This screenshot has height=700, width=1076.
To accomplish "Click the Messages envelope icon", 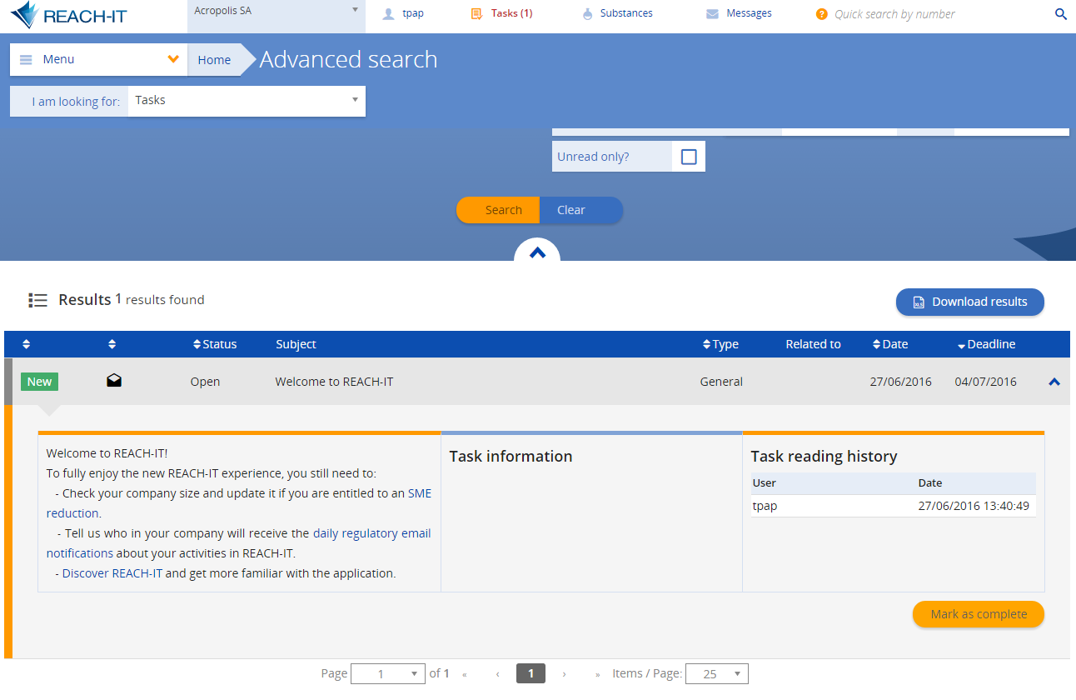I will (x=712, y=13).
